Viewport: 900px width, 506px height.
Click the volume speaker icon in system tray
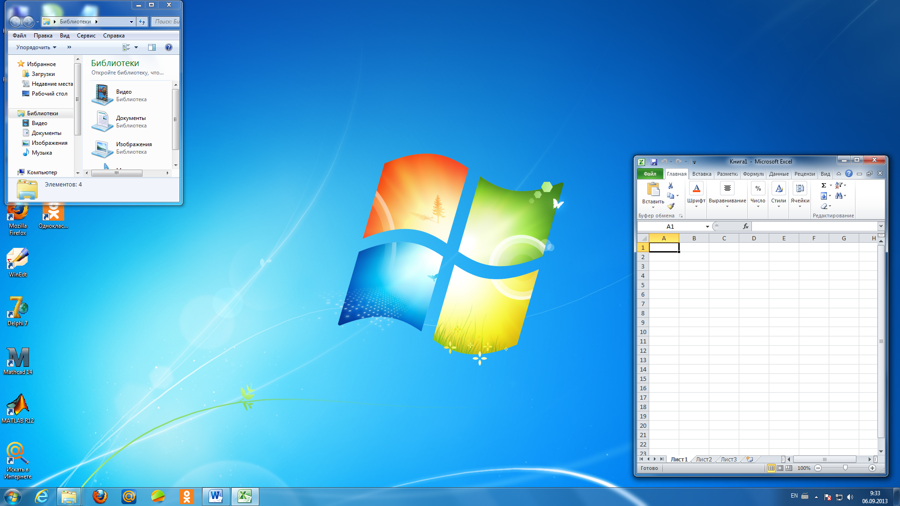[x=850, y=497]
